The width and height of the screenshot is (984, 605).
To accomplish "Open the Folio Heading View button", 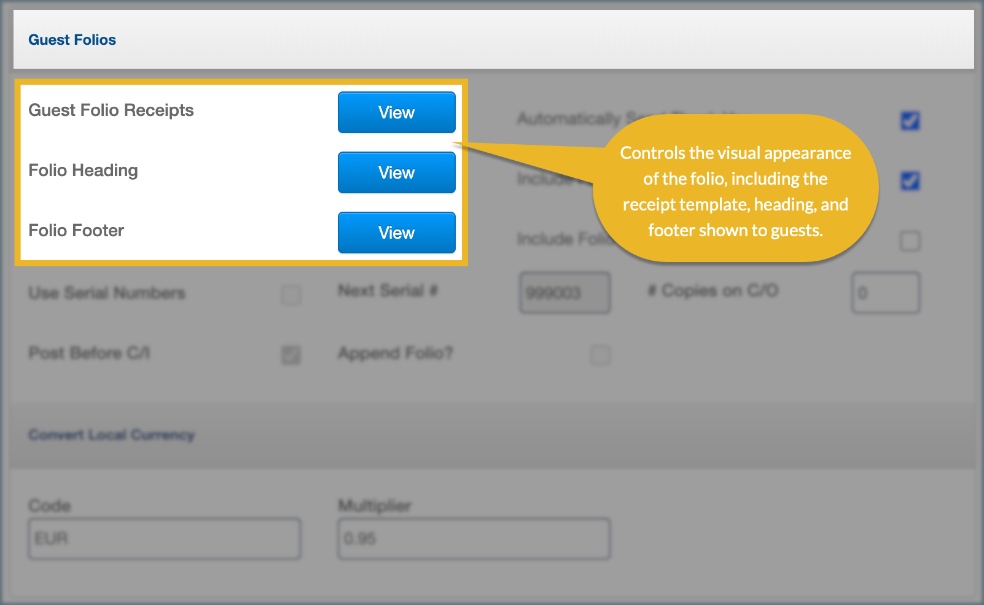I will coord(396,172).
